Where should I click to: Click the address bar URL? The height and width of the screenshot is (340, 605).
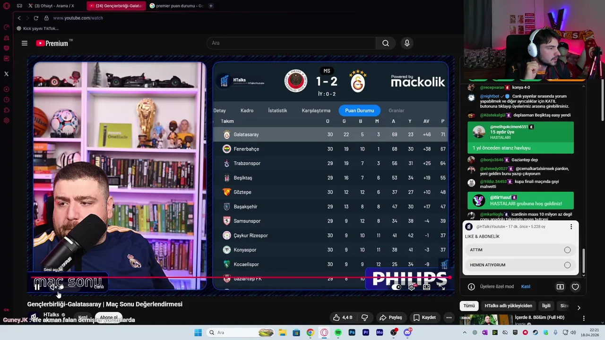pyautogui.click(x=78, y=18)
